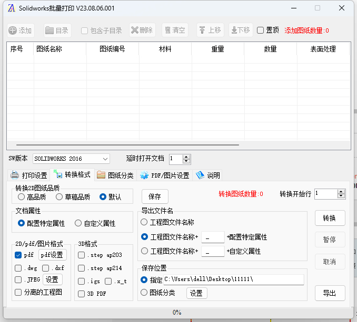The width and height of the screenshot is (357, 322).
Task: Click separator field before +配置特定属性
Action: 213,237
